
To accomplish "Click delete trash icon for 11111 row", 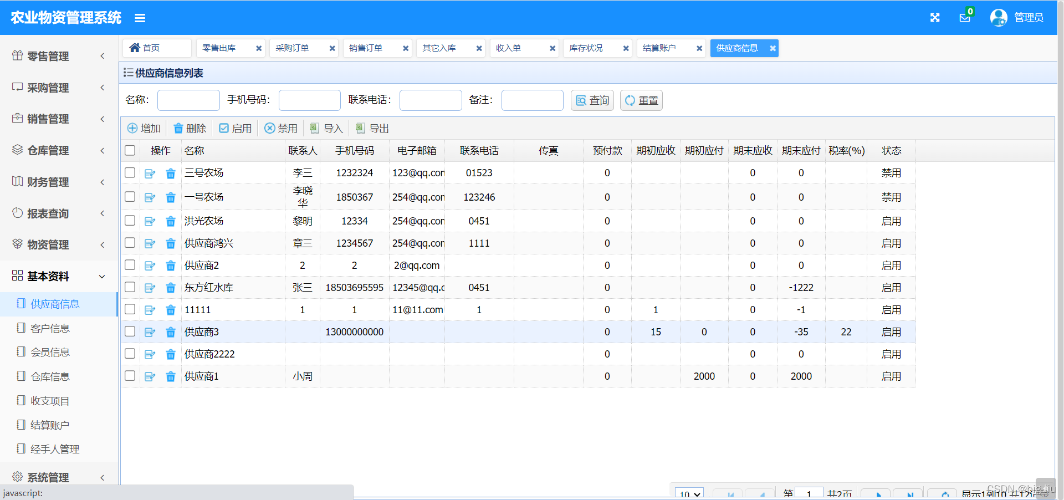I will point(171,310).
